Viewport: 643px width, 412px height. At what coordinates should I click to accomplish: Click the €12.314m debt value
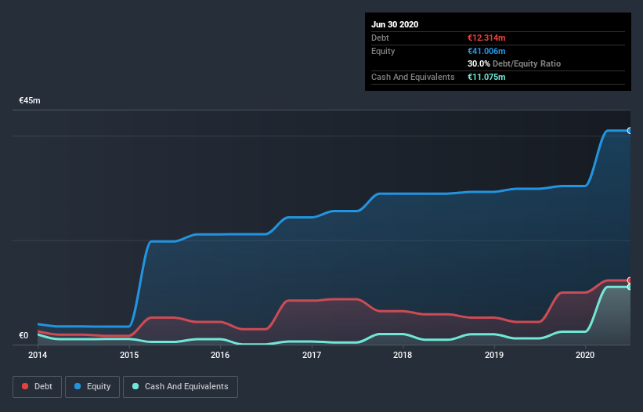pos(486,38)
